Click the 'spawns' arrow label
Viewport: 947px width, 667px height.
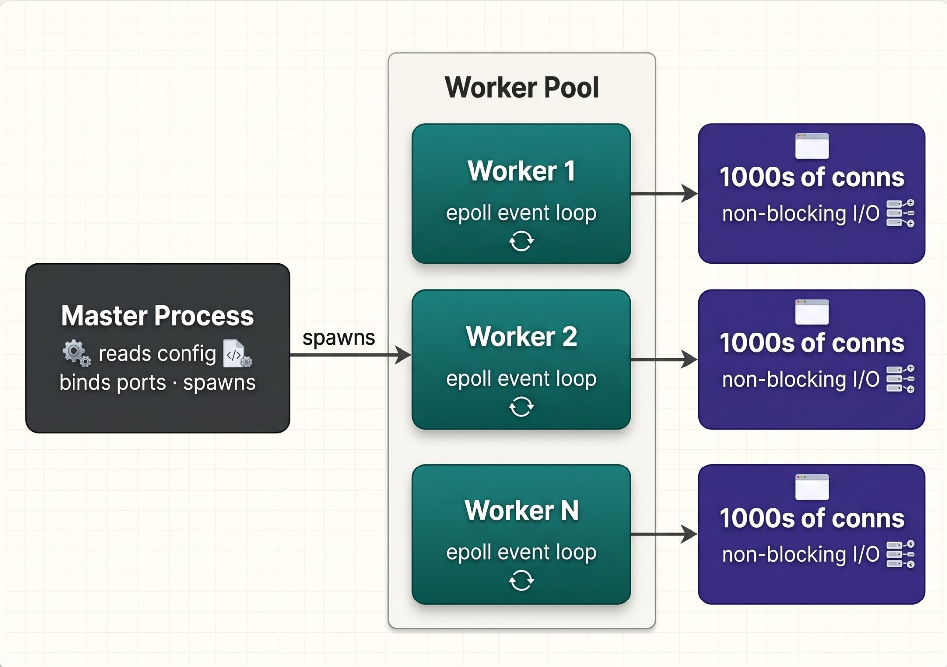point(339,338)
